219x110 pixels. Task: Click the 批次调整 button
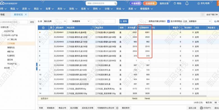[x=74, y=108]
